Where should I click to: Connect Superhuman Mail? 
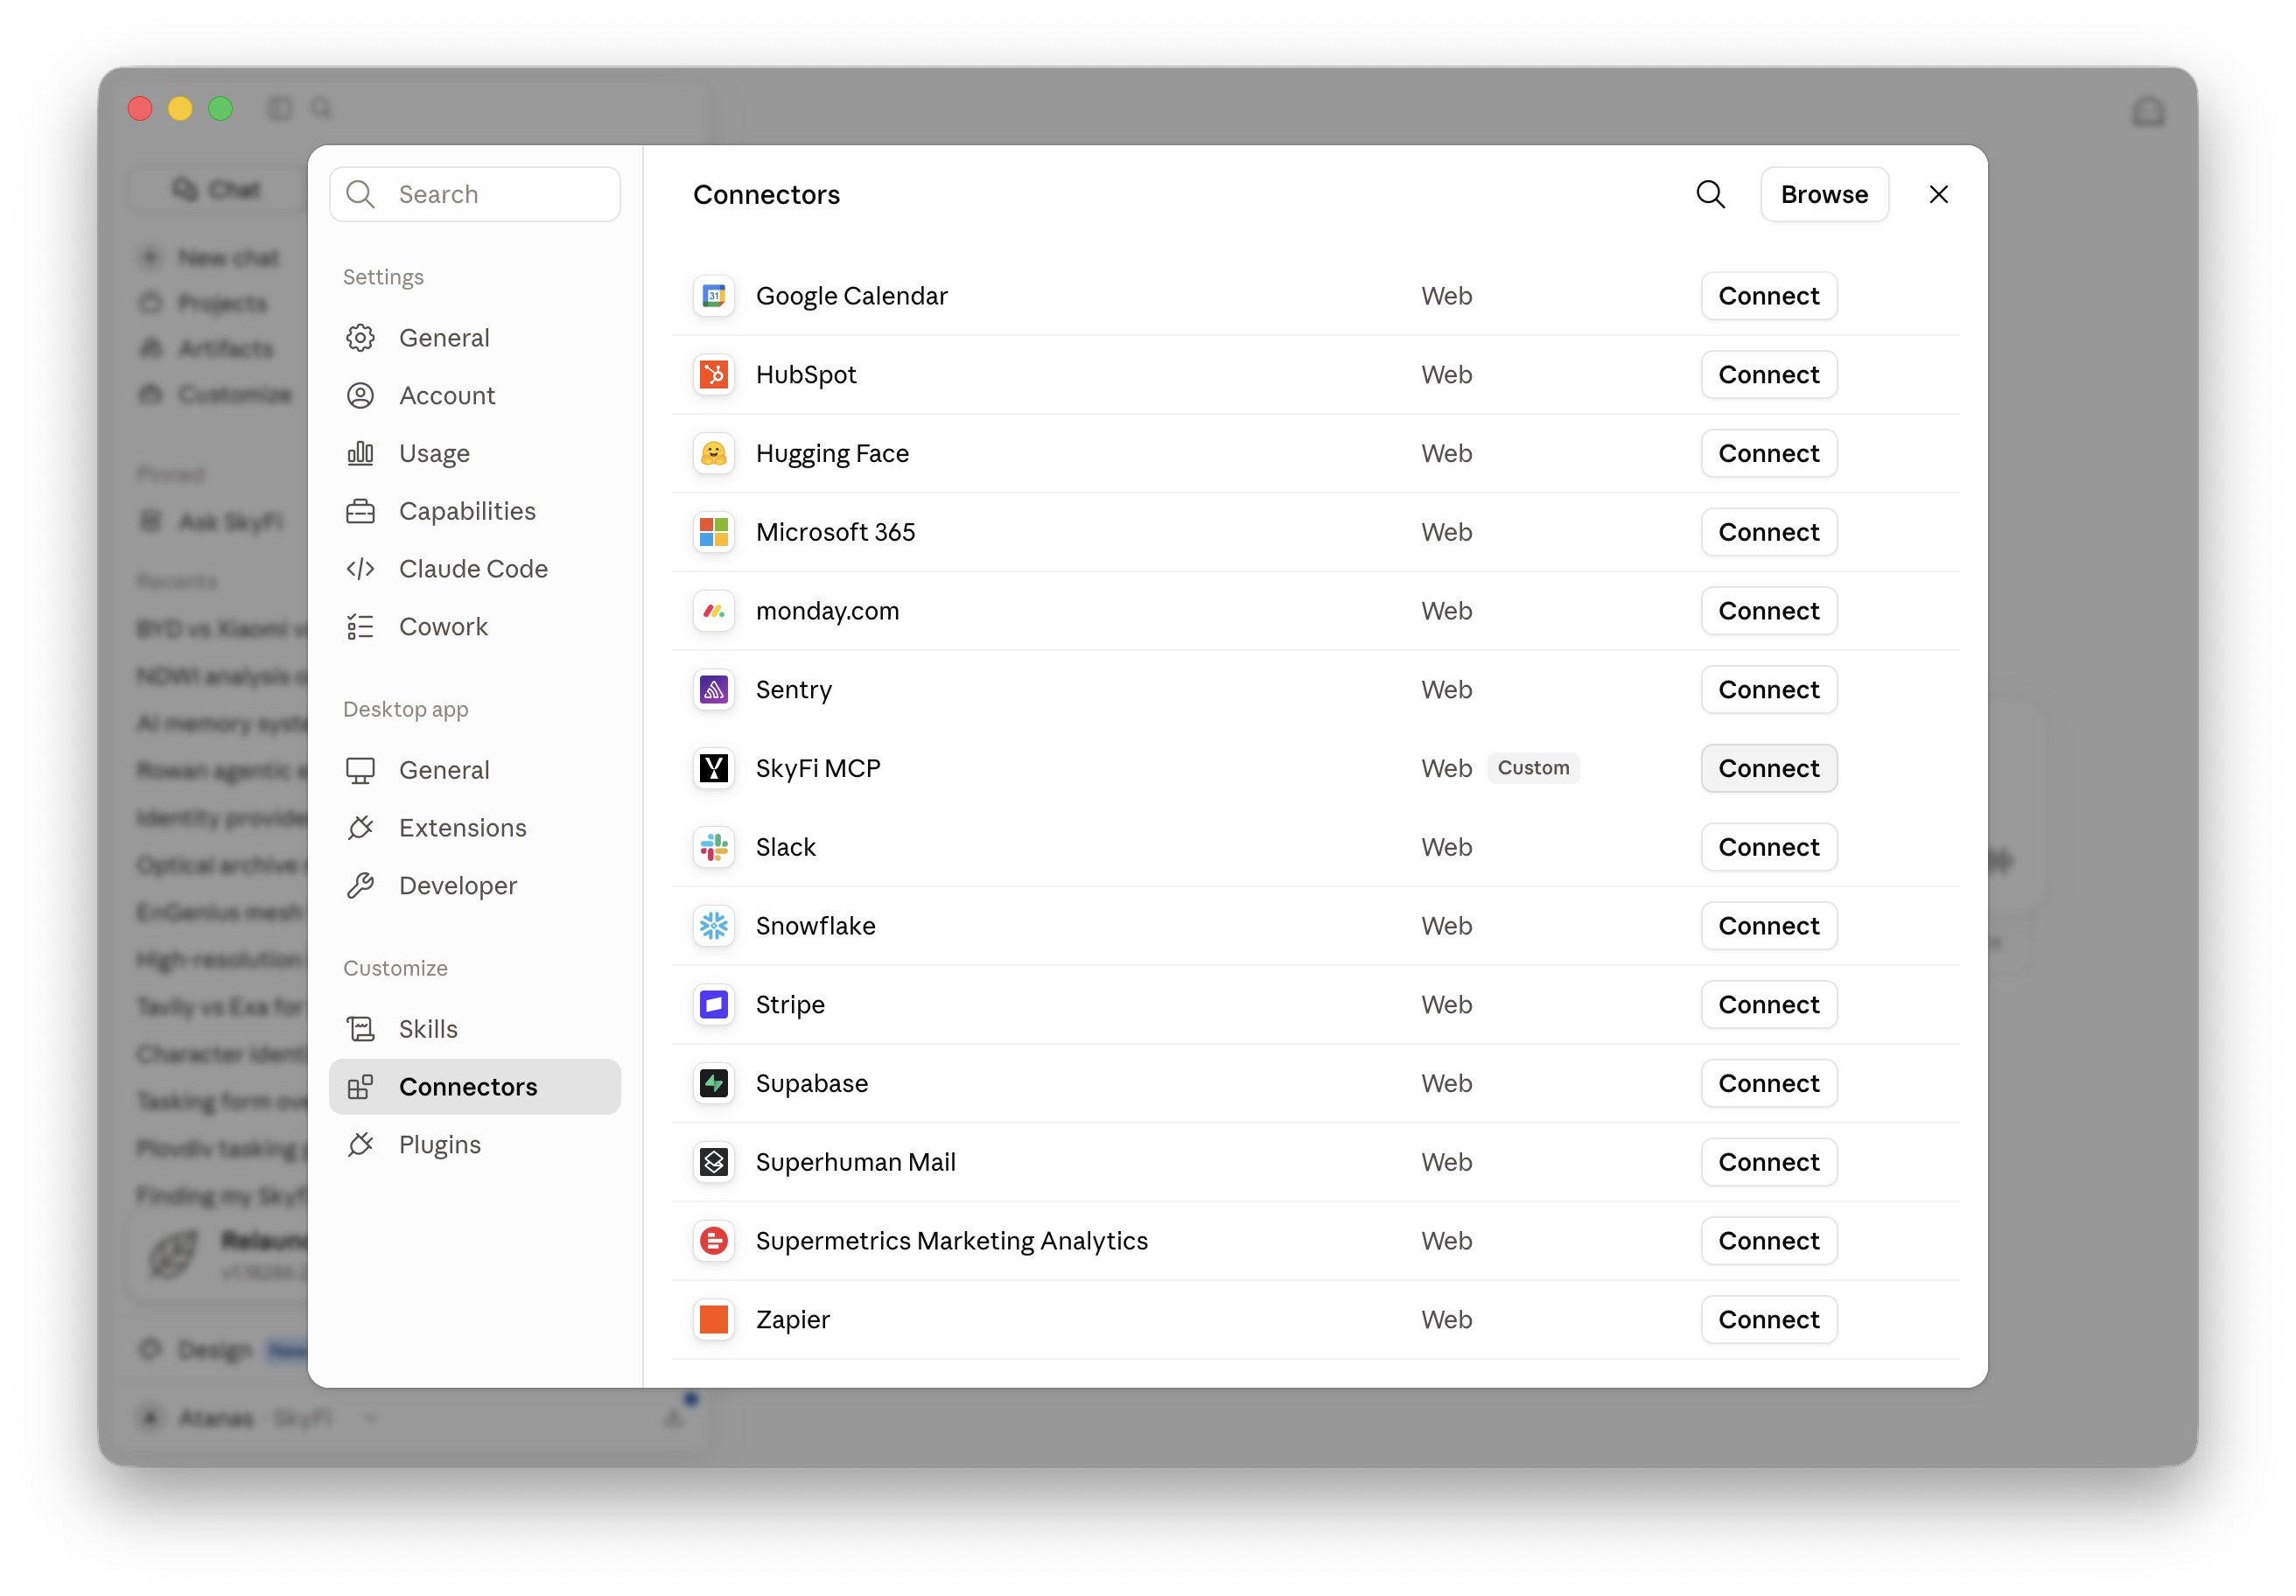[1768, 1162]
